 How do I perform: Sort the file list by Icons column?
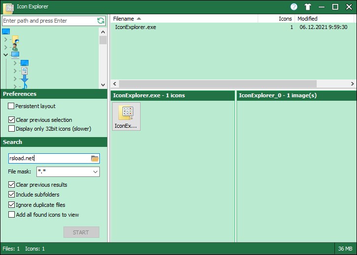(x=276, y=19)
